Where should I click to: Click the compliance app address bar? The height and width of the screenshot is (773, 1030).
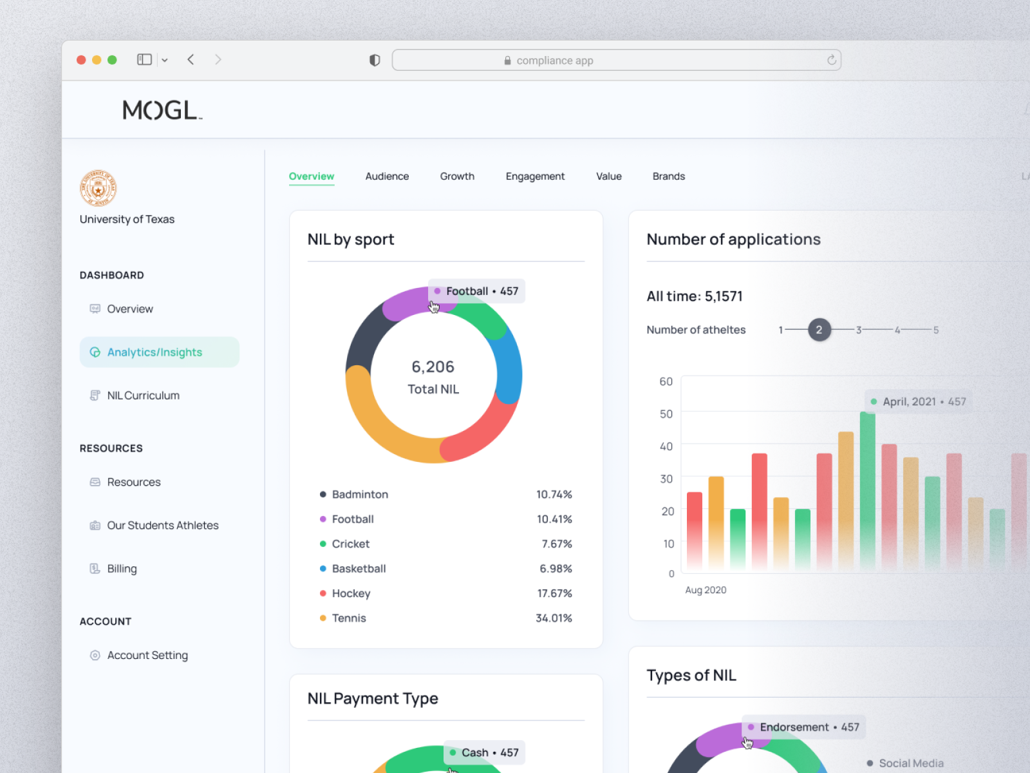tap(616, 60)
